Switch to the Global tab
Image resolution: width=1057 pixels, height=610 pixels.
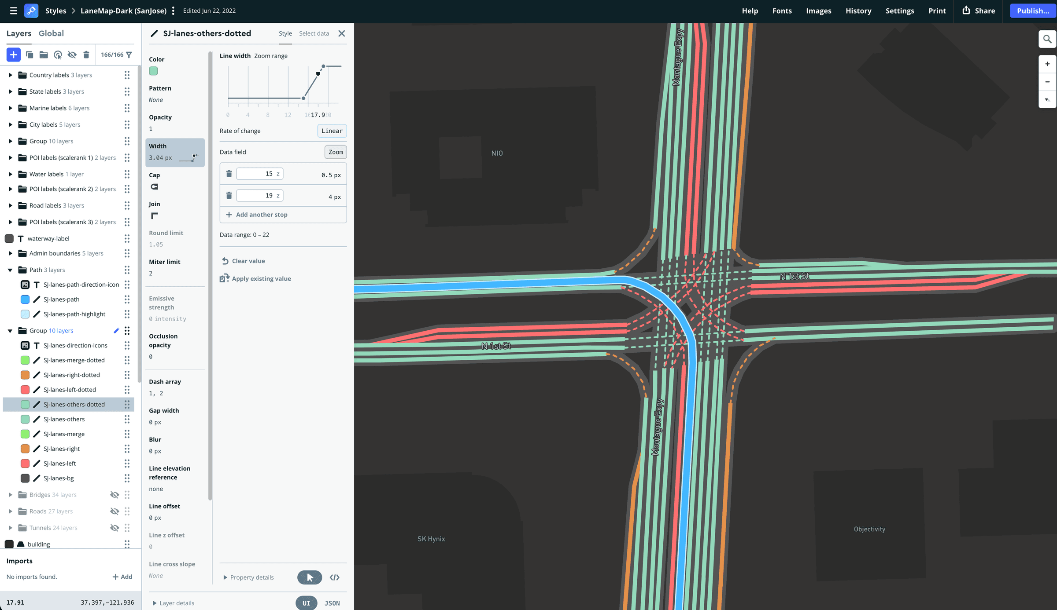point(51,33)
